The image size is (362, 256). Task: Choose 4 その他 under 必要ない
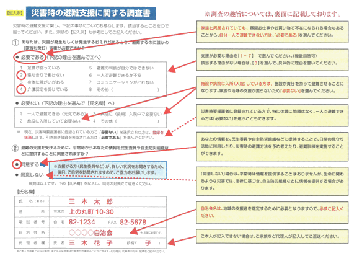tap(126, 121)
